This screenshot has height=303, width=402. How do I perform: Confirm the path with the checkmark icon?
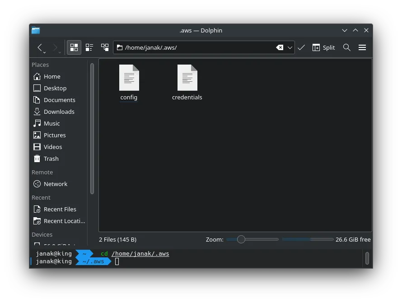301,47
